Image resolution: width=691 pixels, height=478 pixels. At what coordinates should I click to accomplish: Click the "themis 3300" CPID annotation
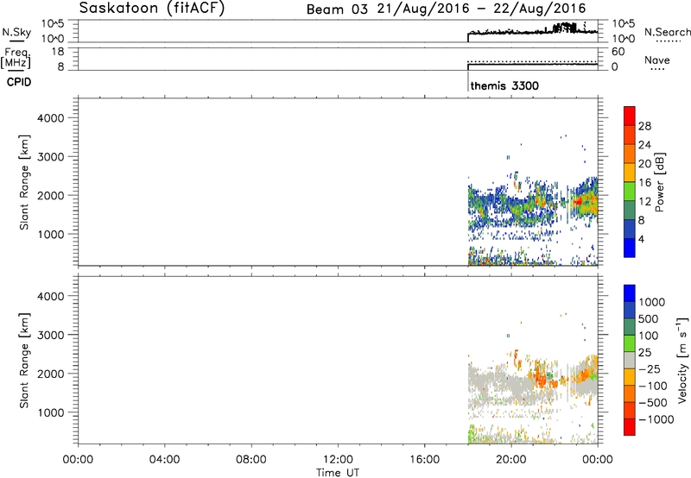(504, 85)
